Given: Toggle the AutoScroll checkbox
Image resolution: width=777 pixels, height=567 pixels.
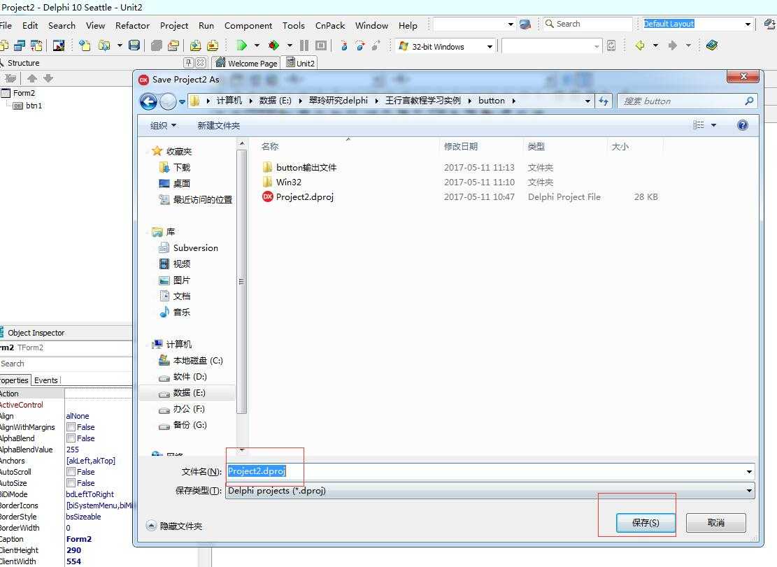Looking at the screenshot, I should 71,472.
